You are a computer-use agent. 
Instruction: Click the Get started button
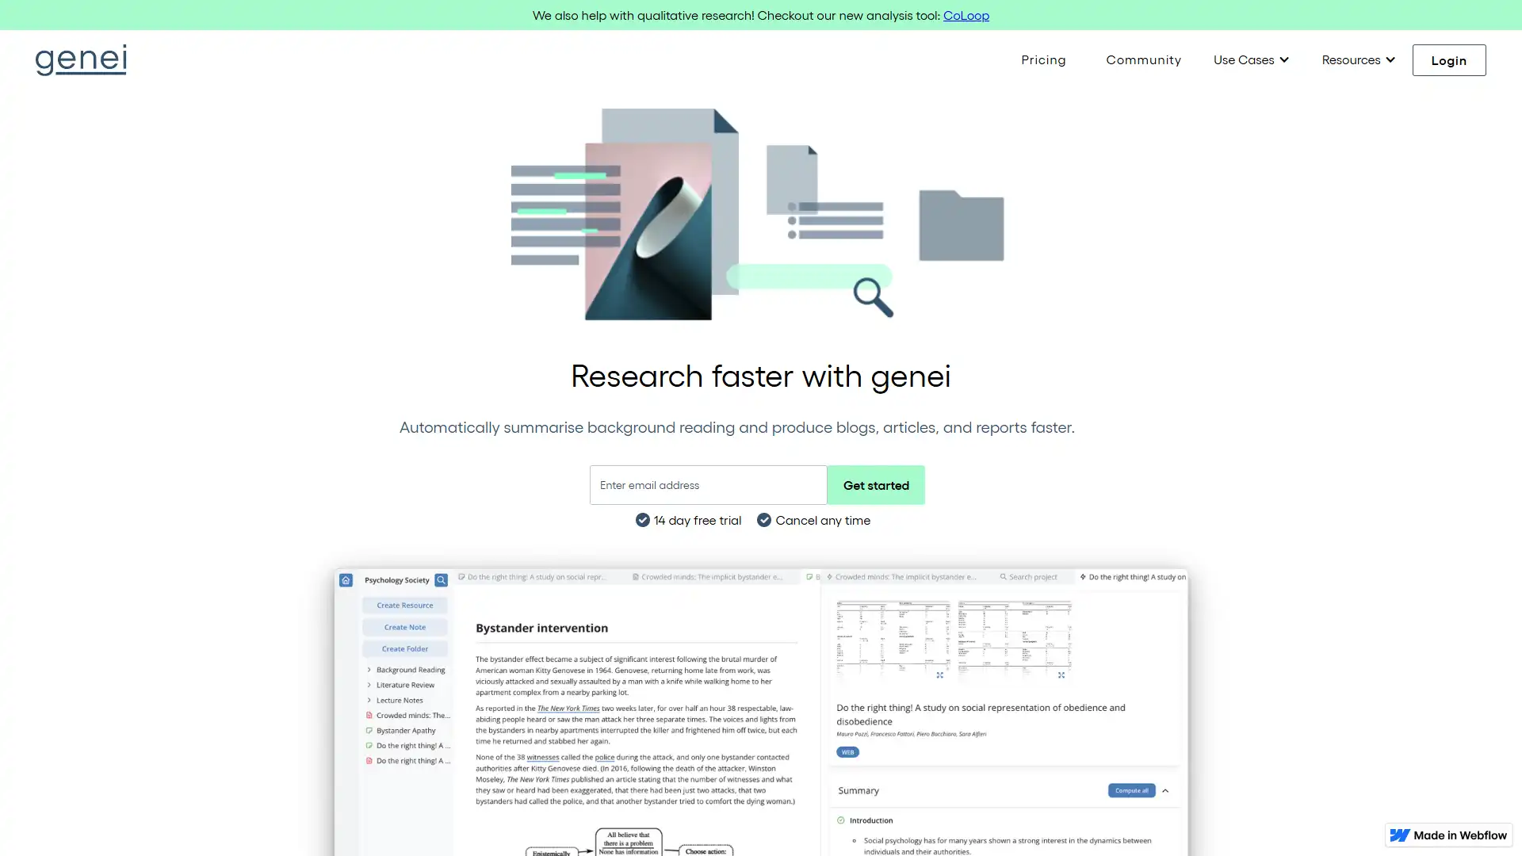point(876,484)
